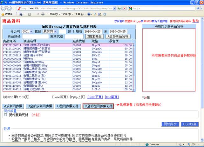Image resolution: width=204 pixels, height=147 pixels.
Task: Open the 分公司 0001 dropdown
Action: (27, 31)
